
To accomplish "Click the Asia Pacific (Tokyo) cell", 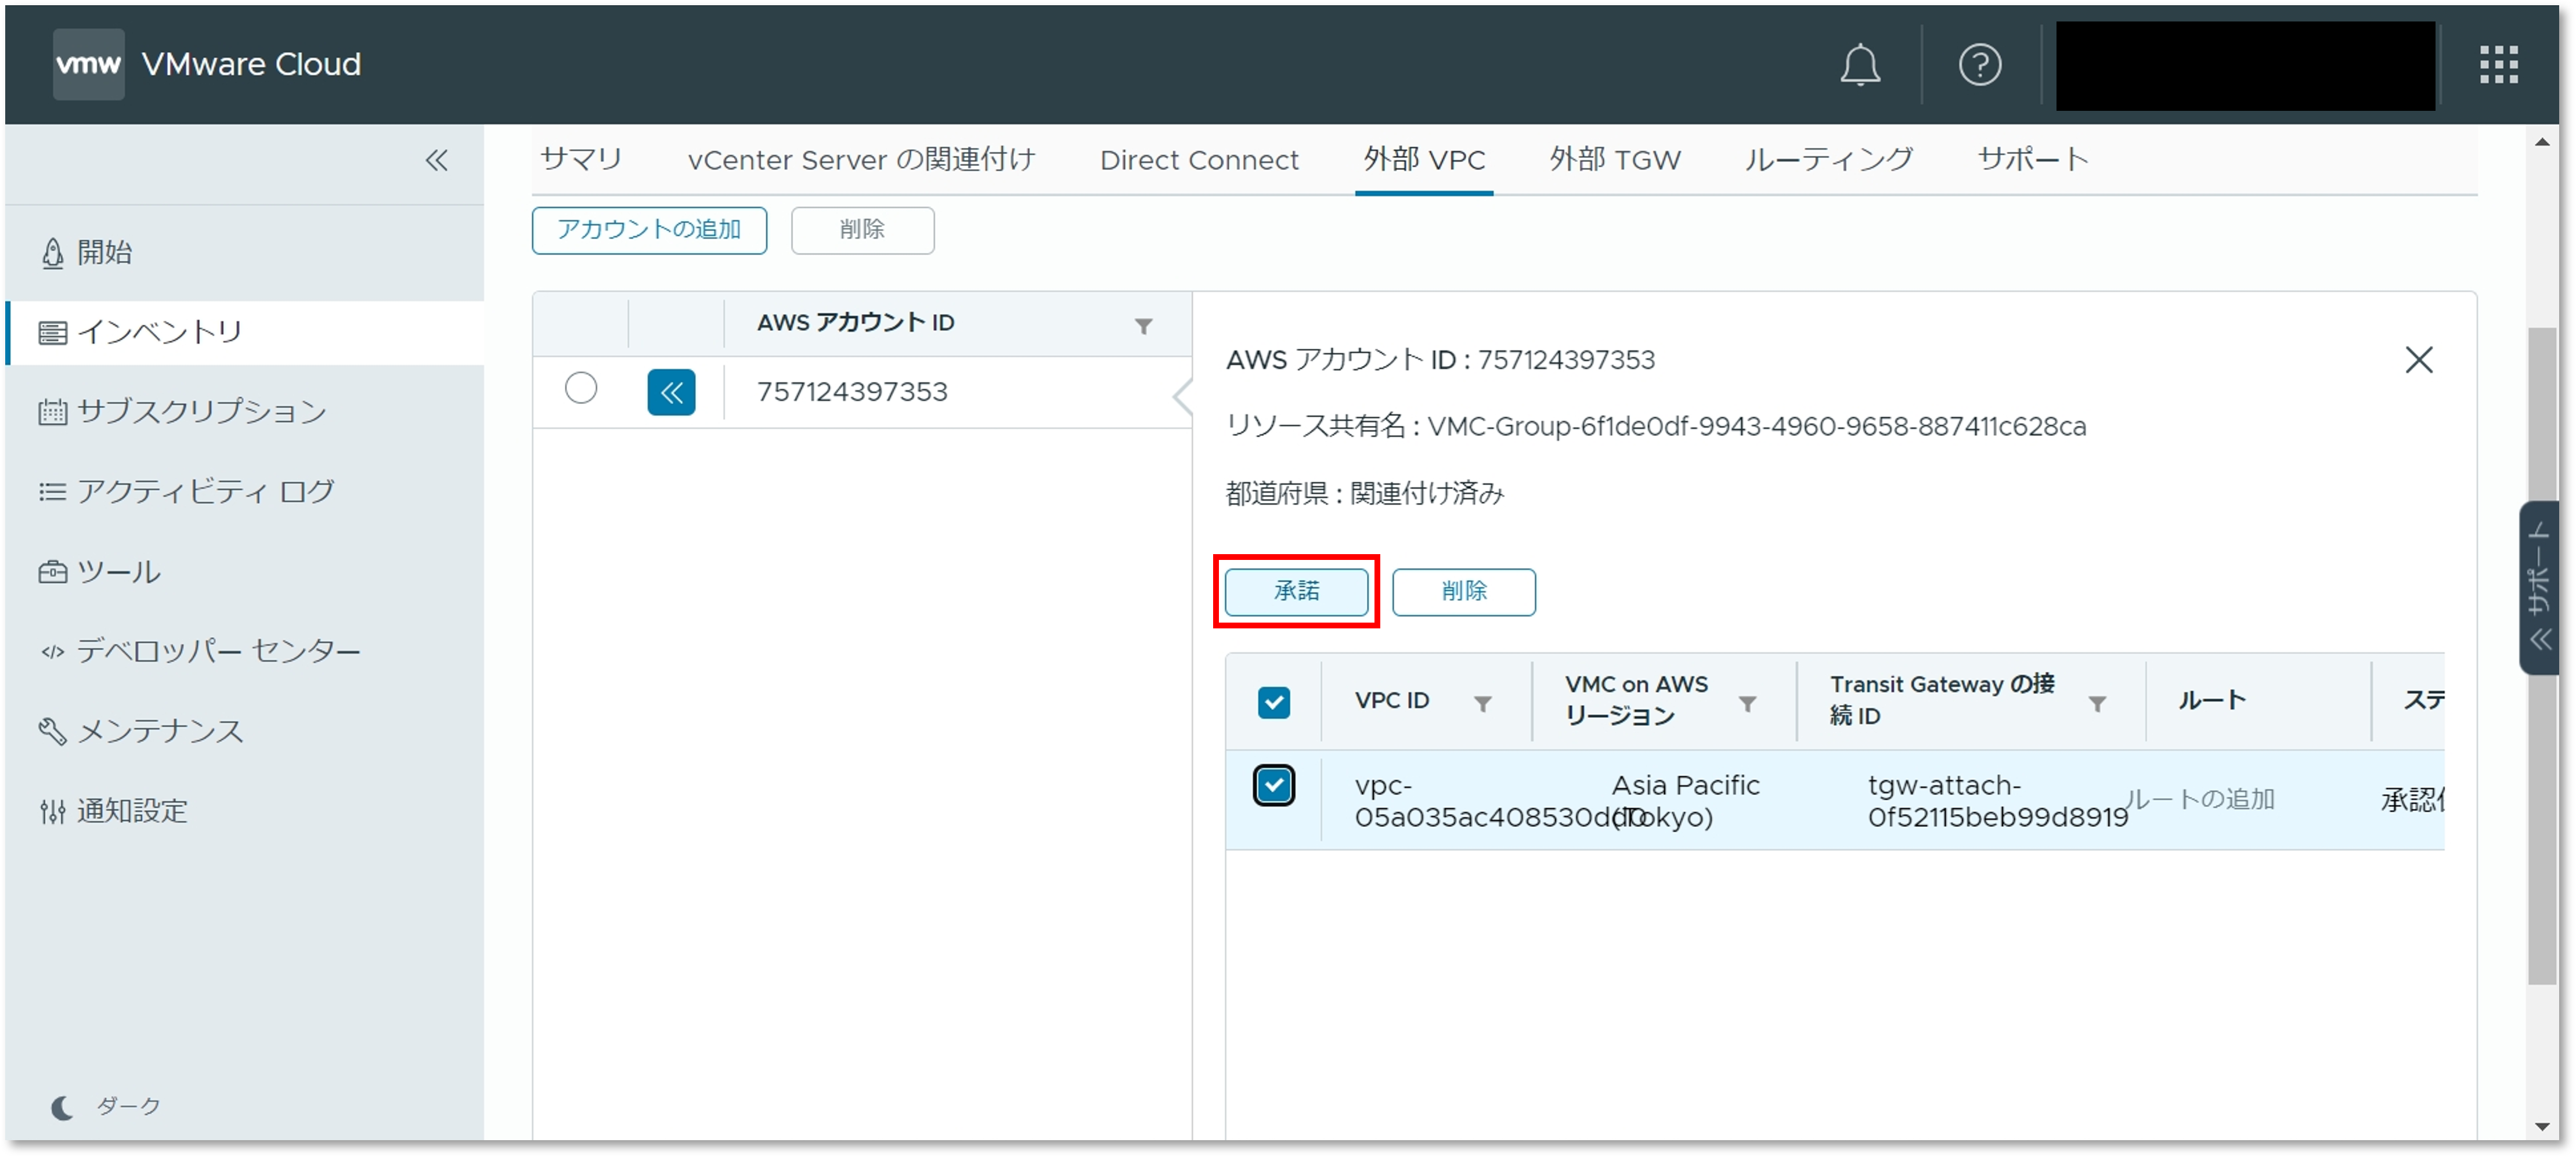I will point(1686,801).
